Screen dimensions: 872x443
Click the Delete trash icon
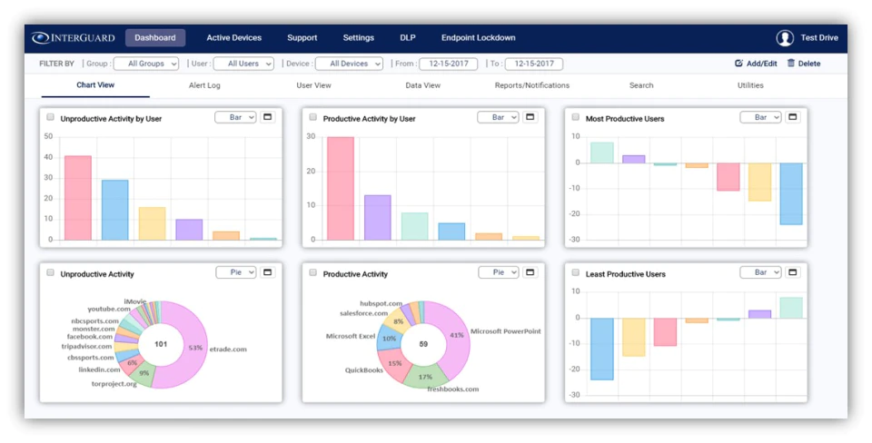[x=791, y=64]
